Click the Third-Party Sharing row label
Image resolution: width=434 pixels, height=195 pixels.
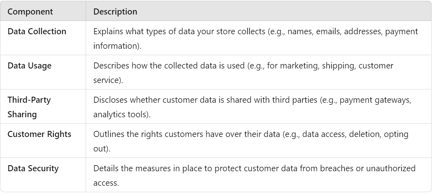click(x=29, y=107)
